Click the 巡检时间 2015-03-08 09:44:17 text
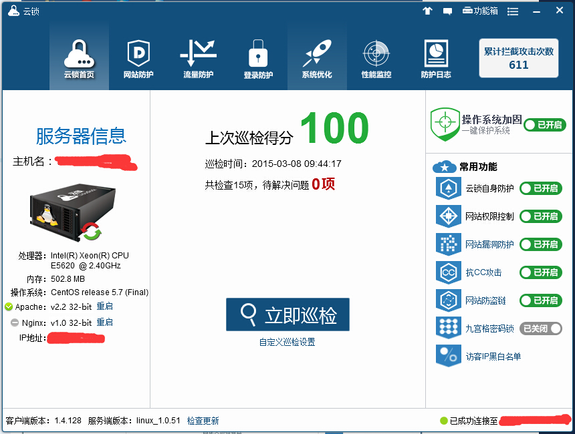 pos(273,164)
